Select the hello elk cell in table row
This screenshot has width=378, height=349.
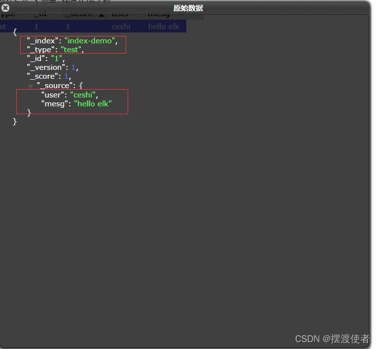click(164, 26)
